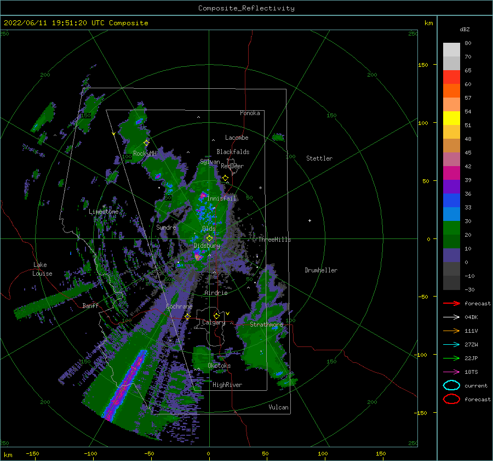Screen dimensions: 493x461
Task: Click the HighRiver city label
Action: (x=227, y=385)
